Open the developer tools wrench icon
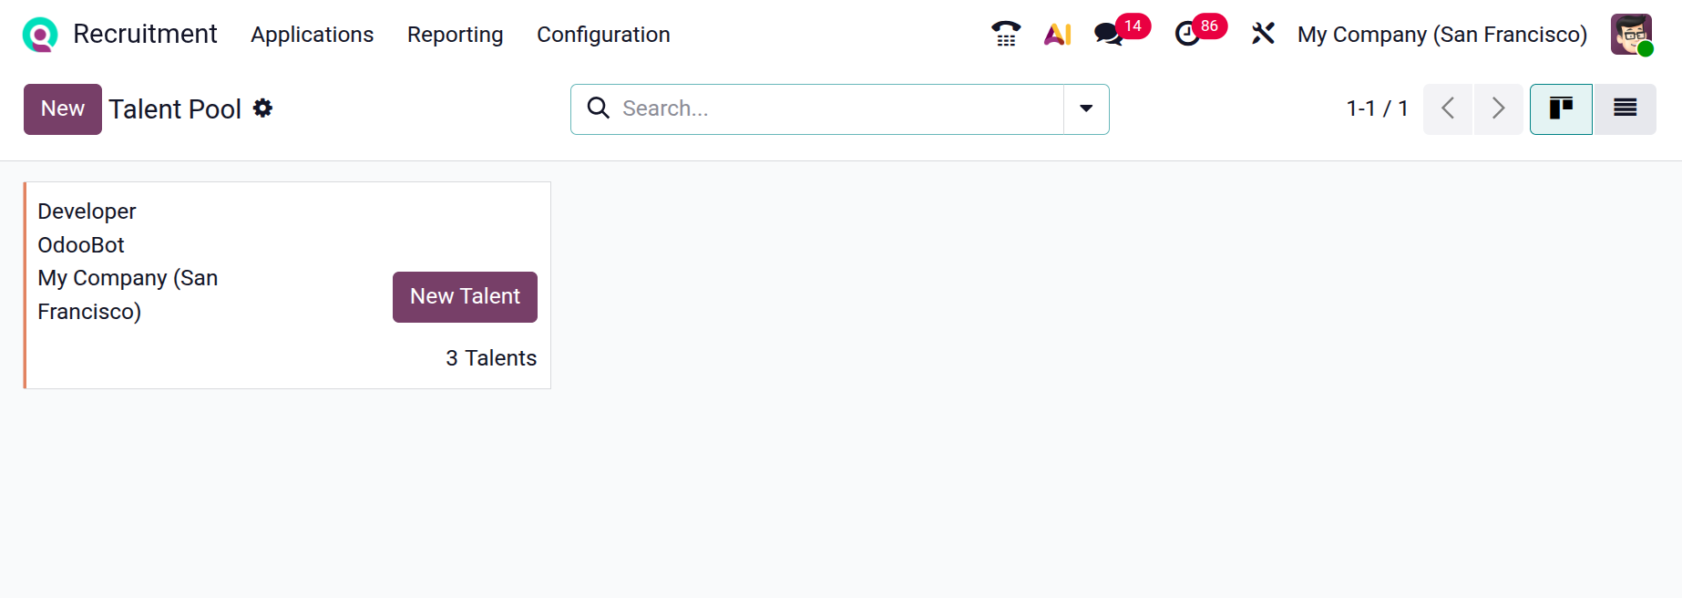 (1263, 35)
